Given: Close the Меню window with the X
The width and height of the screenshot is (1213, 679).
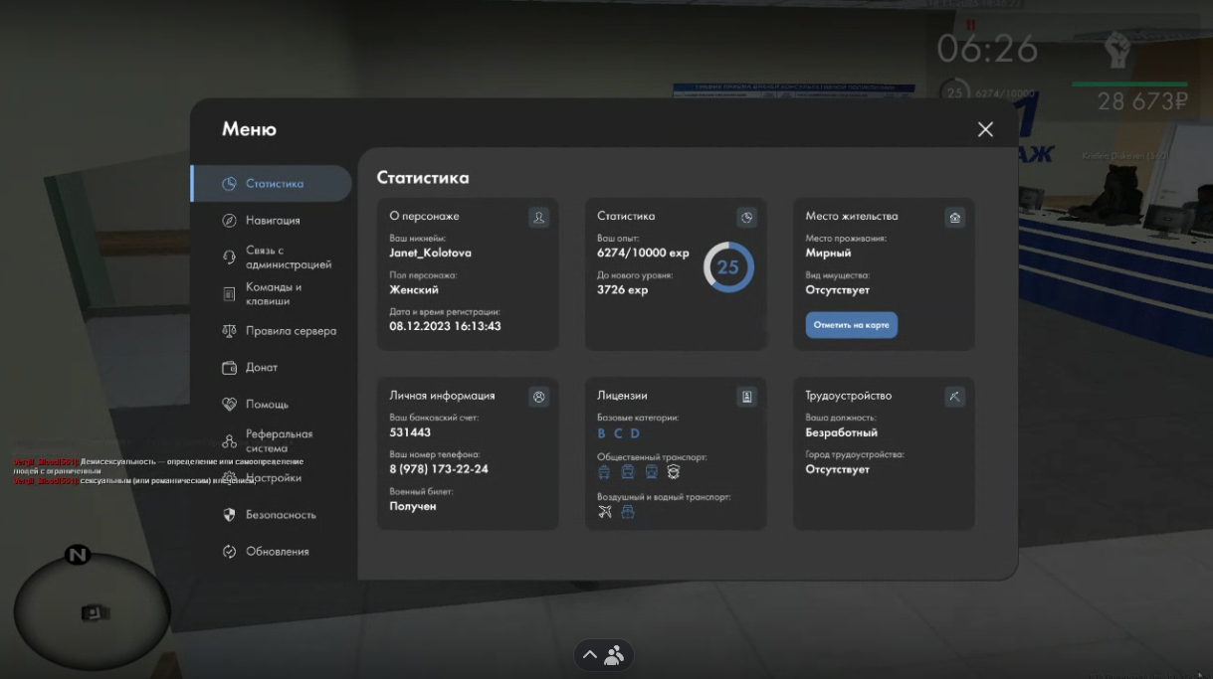Looking at the screenshot, I should coord(985,129).
